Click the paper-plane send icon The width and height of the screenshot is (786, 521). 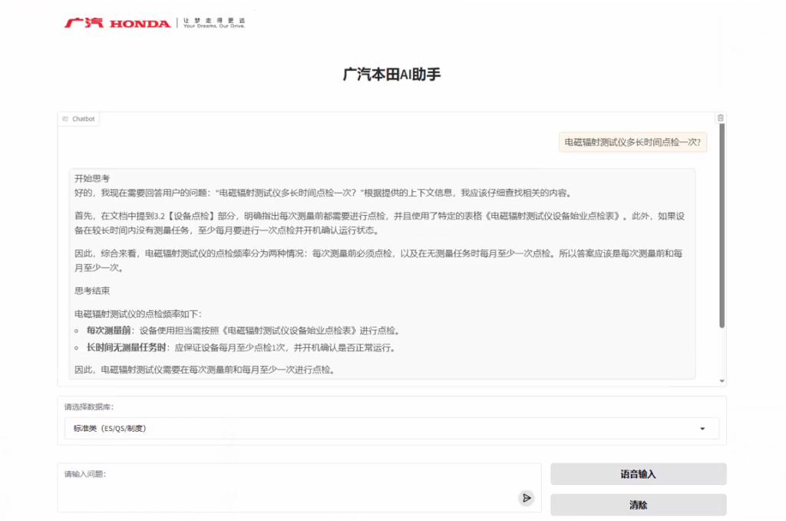[526, 498]
